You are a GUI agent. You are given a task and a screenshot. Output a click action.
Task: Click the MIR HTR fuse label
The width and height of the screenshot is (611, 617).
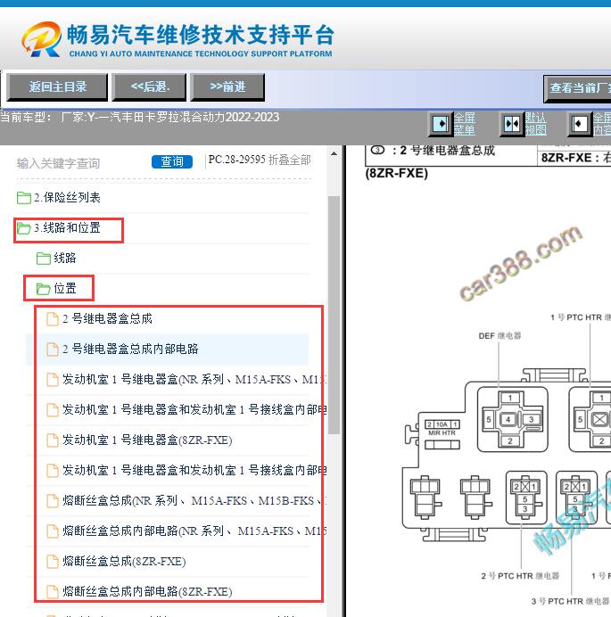(442, 432)
